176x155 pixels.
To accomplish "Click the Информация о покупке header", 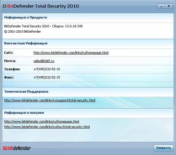I will [24, 113].
